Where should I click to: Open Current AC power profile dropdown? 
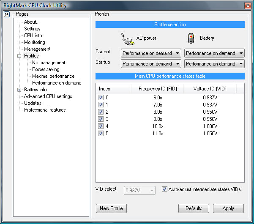[151, 53]
